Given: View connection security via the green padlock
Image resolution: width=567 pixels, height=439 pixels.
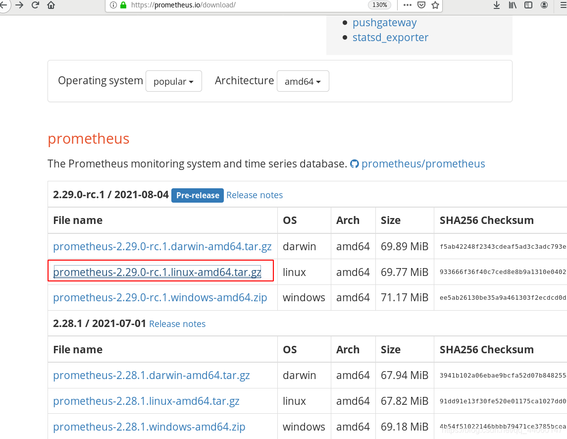Looking at the screenshot, I should (x=123, y=5).
